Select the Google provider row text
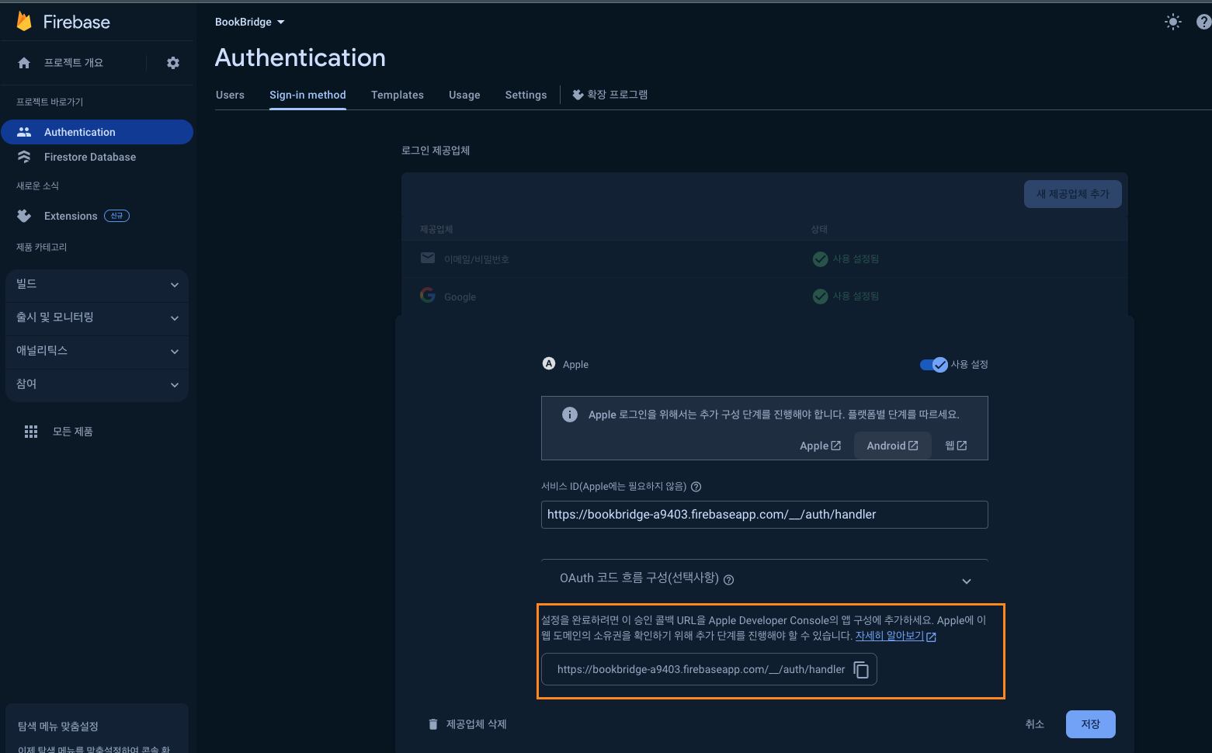The image size is (1212, 753). click(x=460, y=297)
